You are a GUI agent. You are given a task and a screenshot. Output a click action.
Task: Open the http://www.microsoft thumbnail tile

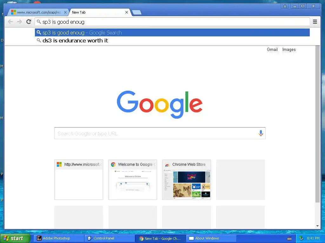79,180
